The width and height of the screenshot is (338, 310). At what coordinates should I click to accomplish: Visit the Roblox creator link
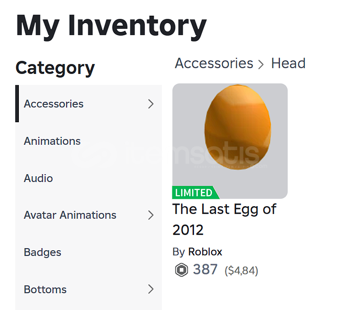205,252
